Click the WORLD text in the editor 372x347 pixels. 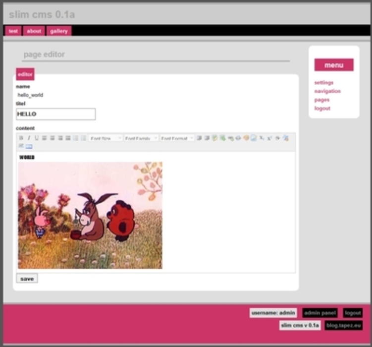(27, 157)
